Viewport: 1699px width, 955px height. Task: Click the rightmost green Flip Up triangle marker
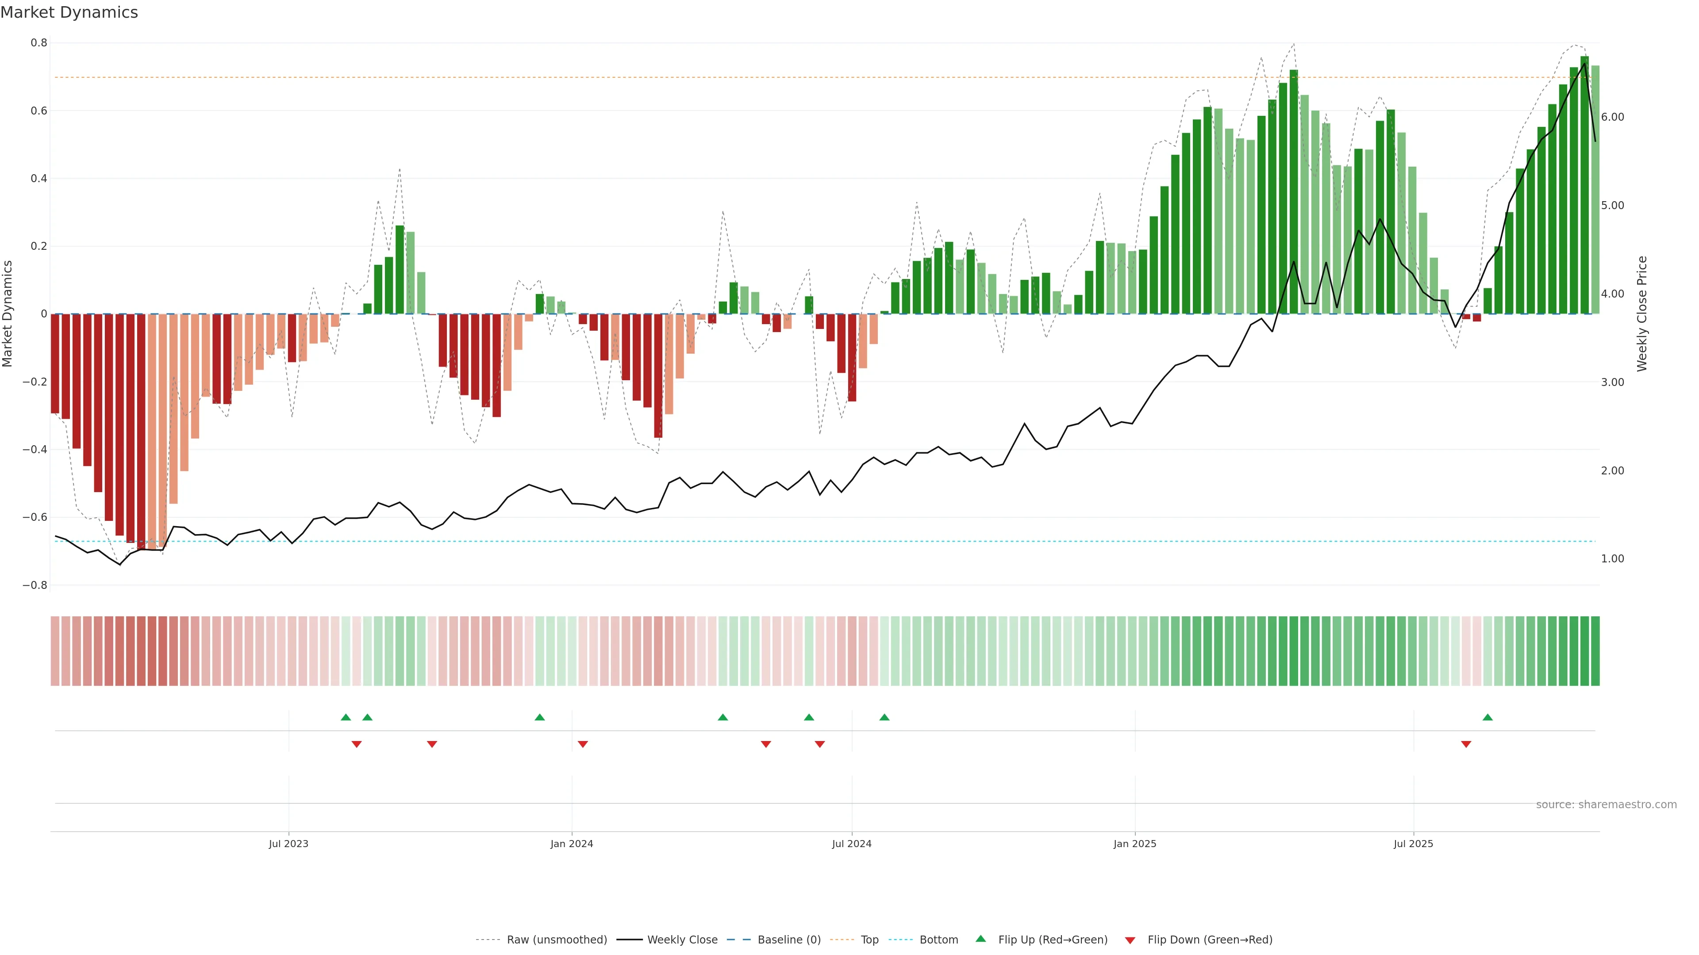pyautogui.click(x=1487, y=717)
